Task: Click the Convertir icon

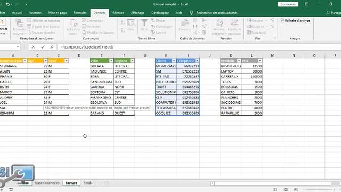Action: click(185, 25)
